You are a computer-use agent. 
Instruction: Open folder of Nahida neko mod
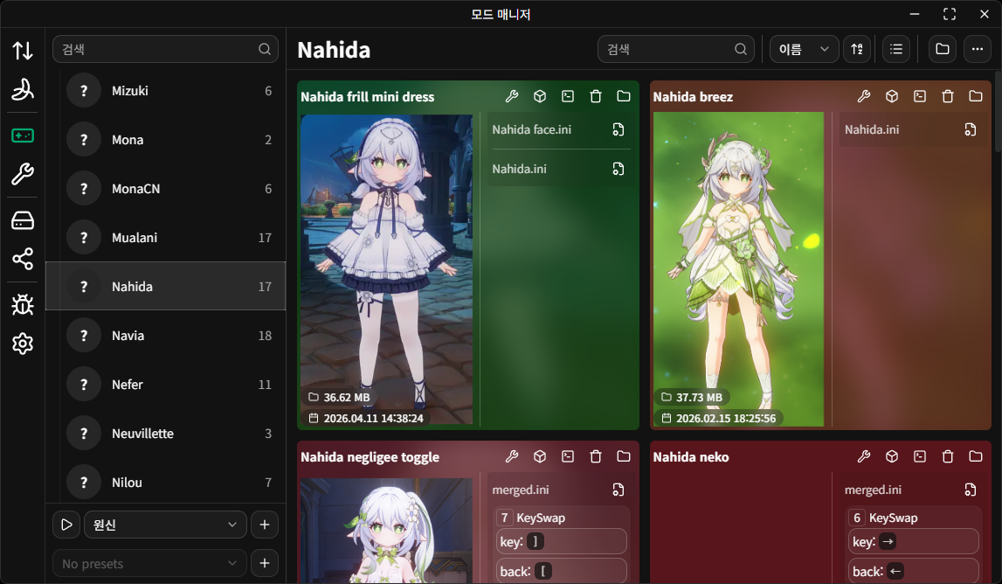pyautogui.click(x=976, y=456)
